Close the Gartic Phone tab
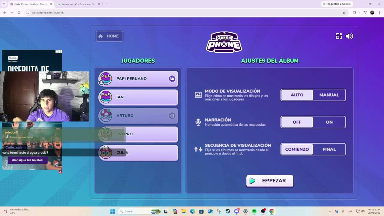This screenshot has width=384, height=216. (51, 4)
